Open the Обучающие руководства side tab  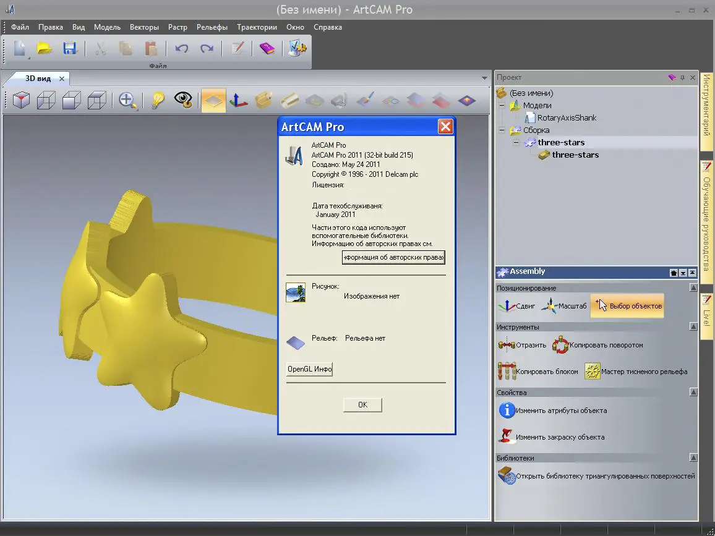pyautogui.click(x=707, y=223)
